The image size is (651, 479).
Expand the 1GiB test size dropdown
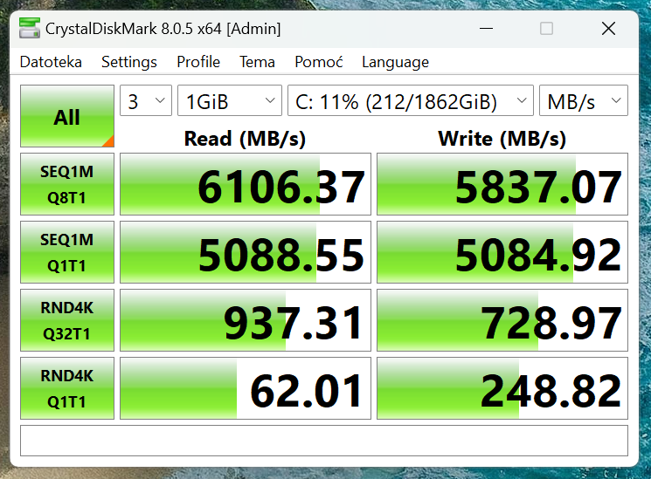click(x=229, y=101)
